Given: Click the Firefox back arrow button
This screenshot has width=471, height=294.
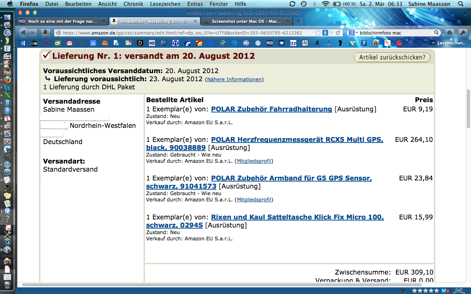Looking at the screenshot, I should [24, 33].
